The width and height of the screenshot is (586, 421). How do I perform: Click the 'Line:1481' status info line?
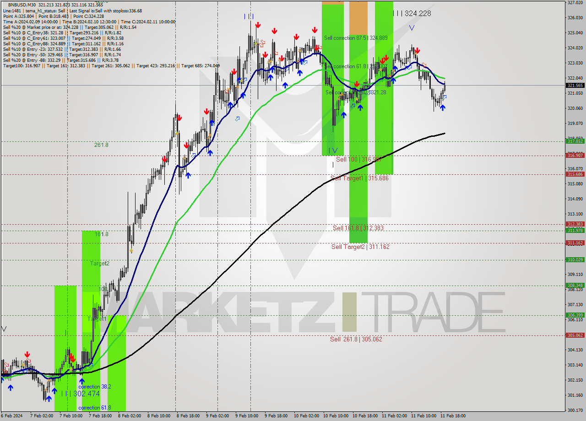tap(72, 11)
